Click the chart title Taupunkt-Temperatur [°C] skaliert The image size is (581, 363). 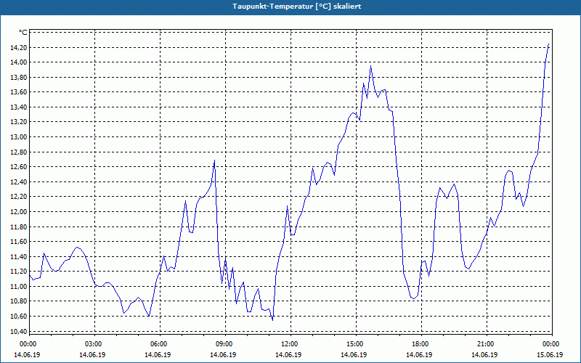(297, 7)
